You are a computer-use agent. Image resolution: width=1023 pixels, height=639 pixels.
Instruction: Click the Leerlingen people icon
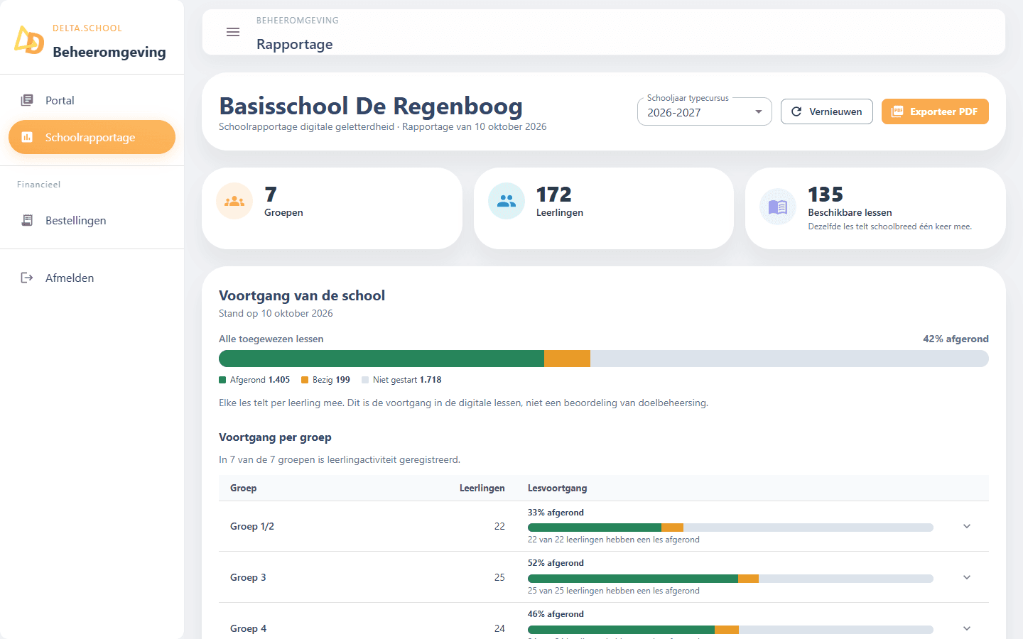pos(507,201)
